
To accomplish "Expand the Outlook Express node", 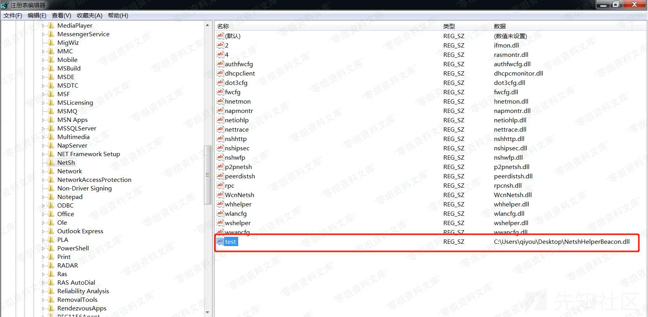I will 43,231.
